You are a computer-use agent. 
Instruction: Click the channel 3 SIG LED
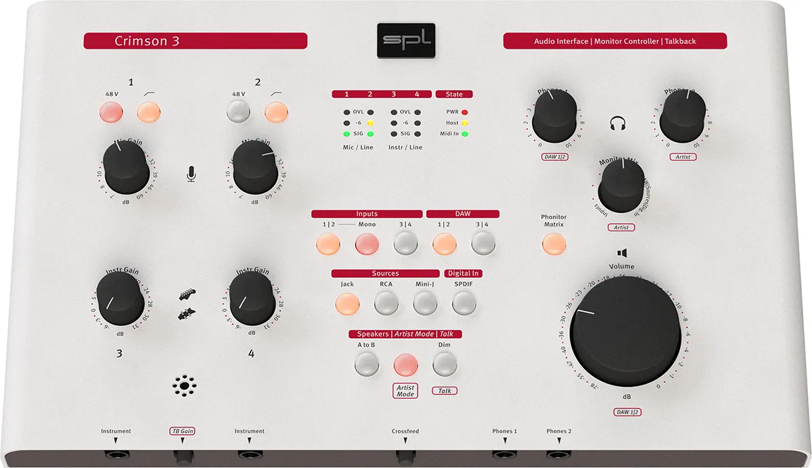tap(394, 134)
